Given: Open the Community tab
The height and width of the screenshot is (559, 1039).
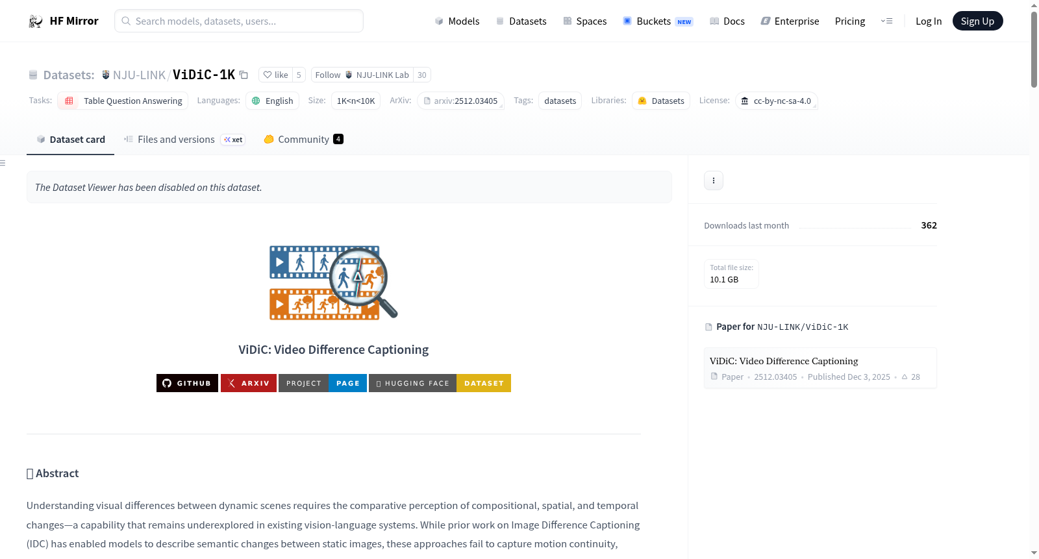Looking at the screenshot, I should (x=304, y=140).
